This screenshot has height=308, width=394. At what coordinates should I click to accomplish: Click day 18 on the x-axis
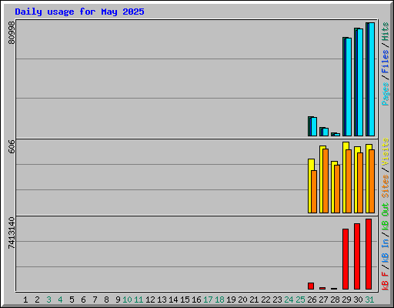[220, 300]
